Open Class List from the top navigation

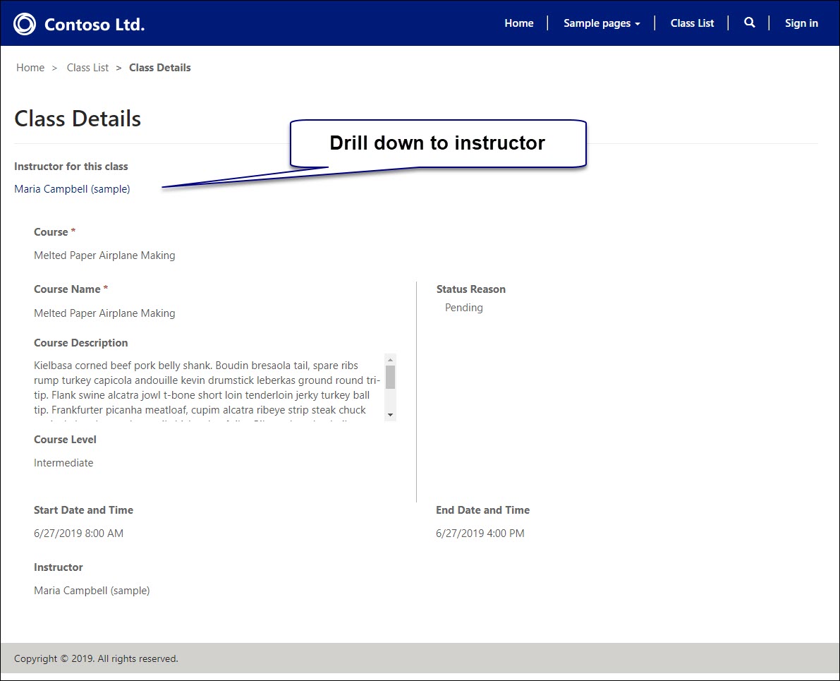click(692, 23)
